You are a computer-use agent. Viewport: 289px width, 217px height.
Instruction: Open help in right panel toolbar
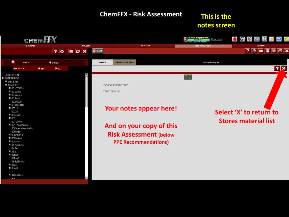click(248, 51)
